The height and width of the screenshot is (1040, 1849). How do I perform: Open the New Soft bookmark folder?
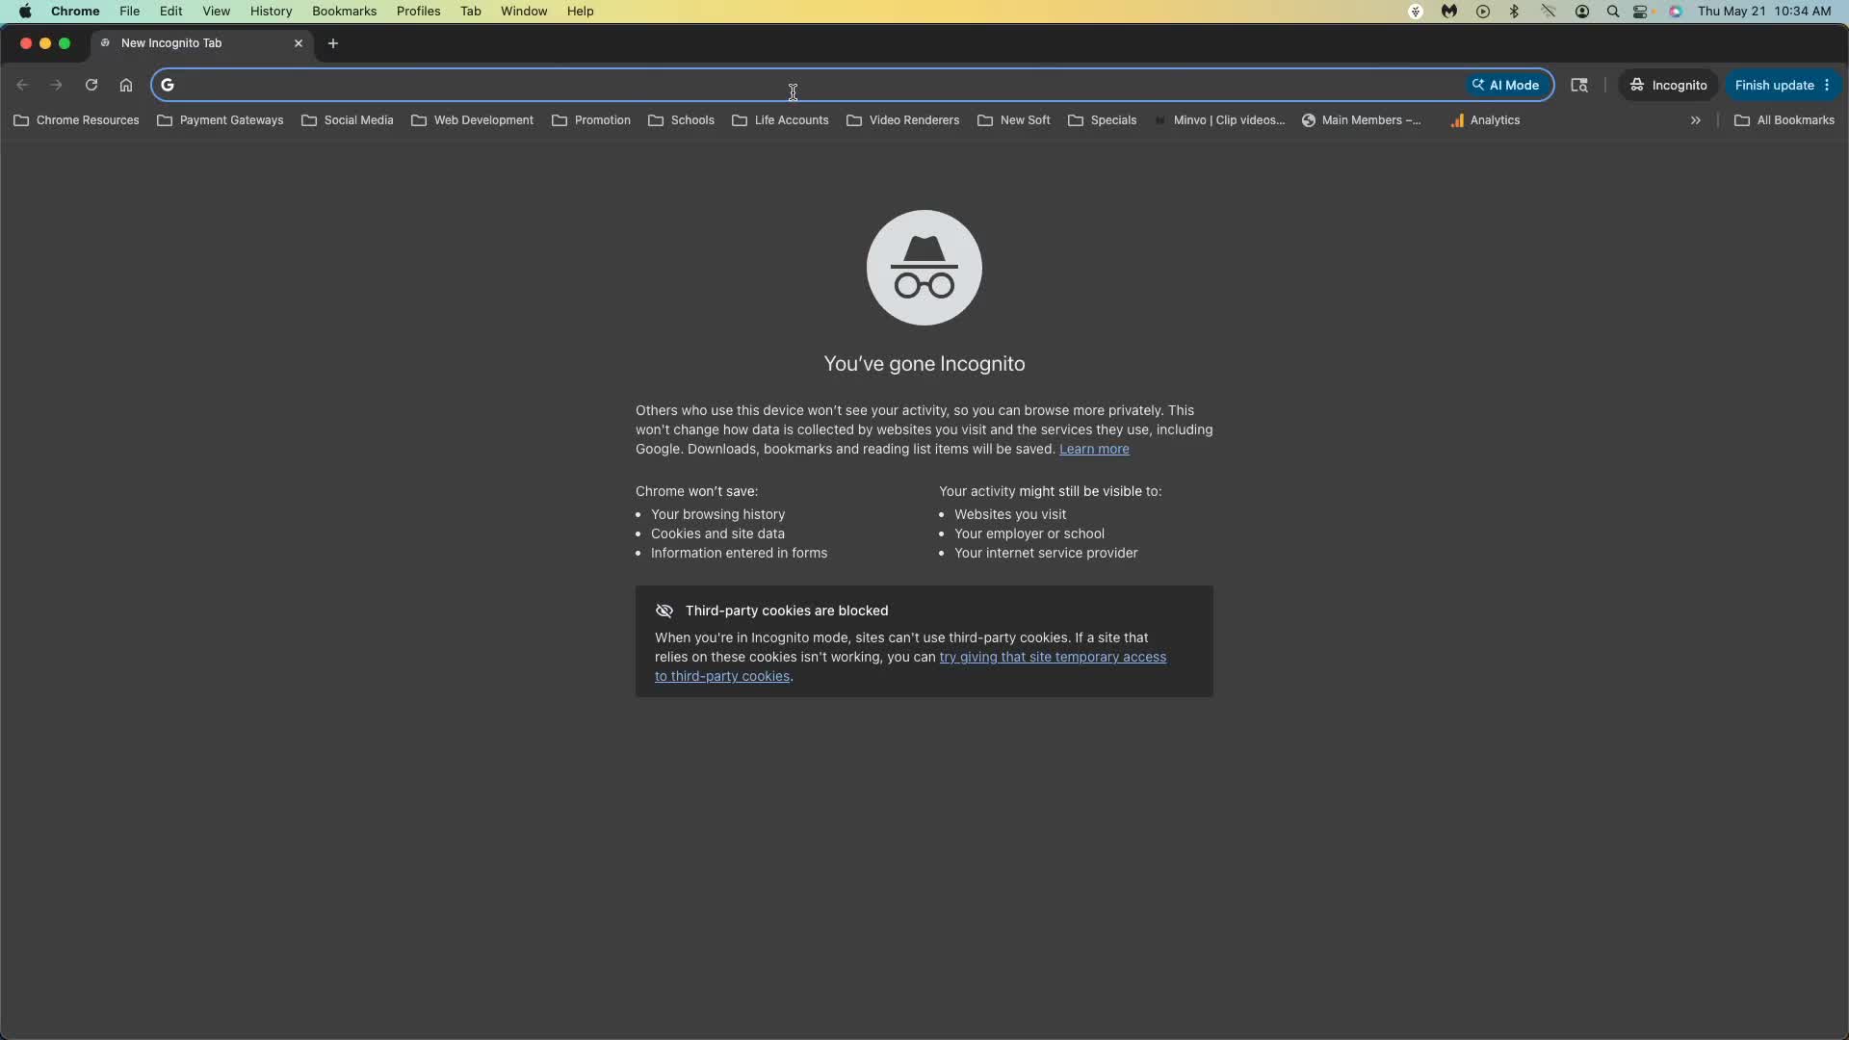click(x=1014, y=120)
